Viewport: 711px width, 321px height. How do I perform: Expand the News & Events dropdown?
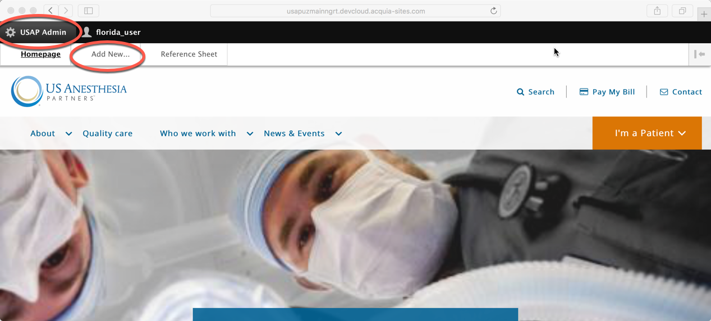point(338,134)
